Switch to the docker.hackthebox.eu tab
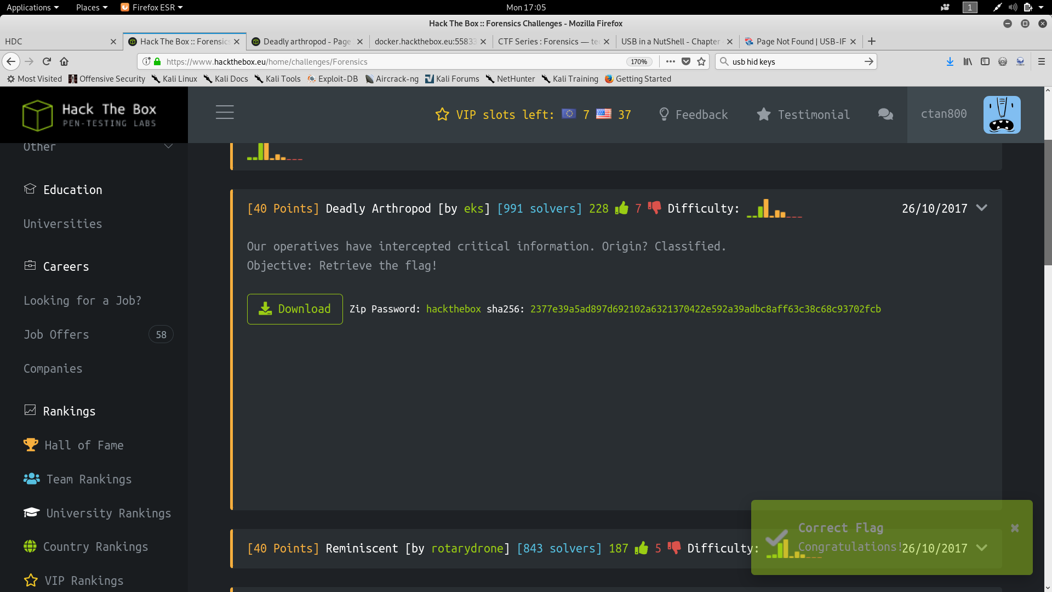 tap(430, 42)
